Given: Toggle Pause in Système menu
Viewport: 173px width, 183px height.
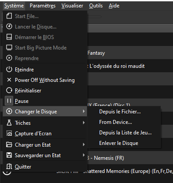Looking at the screenshot, I should click(x=45, y=101).
